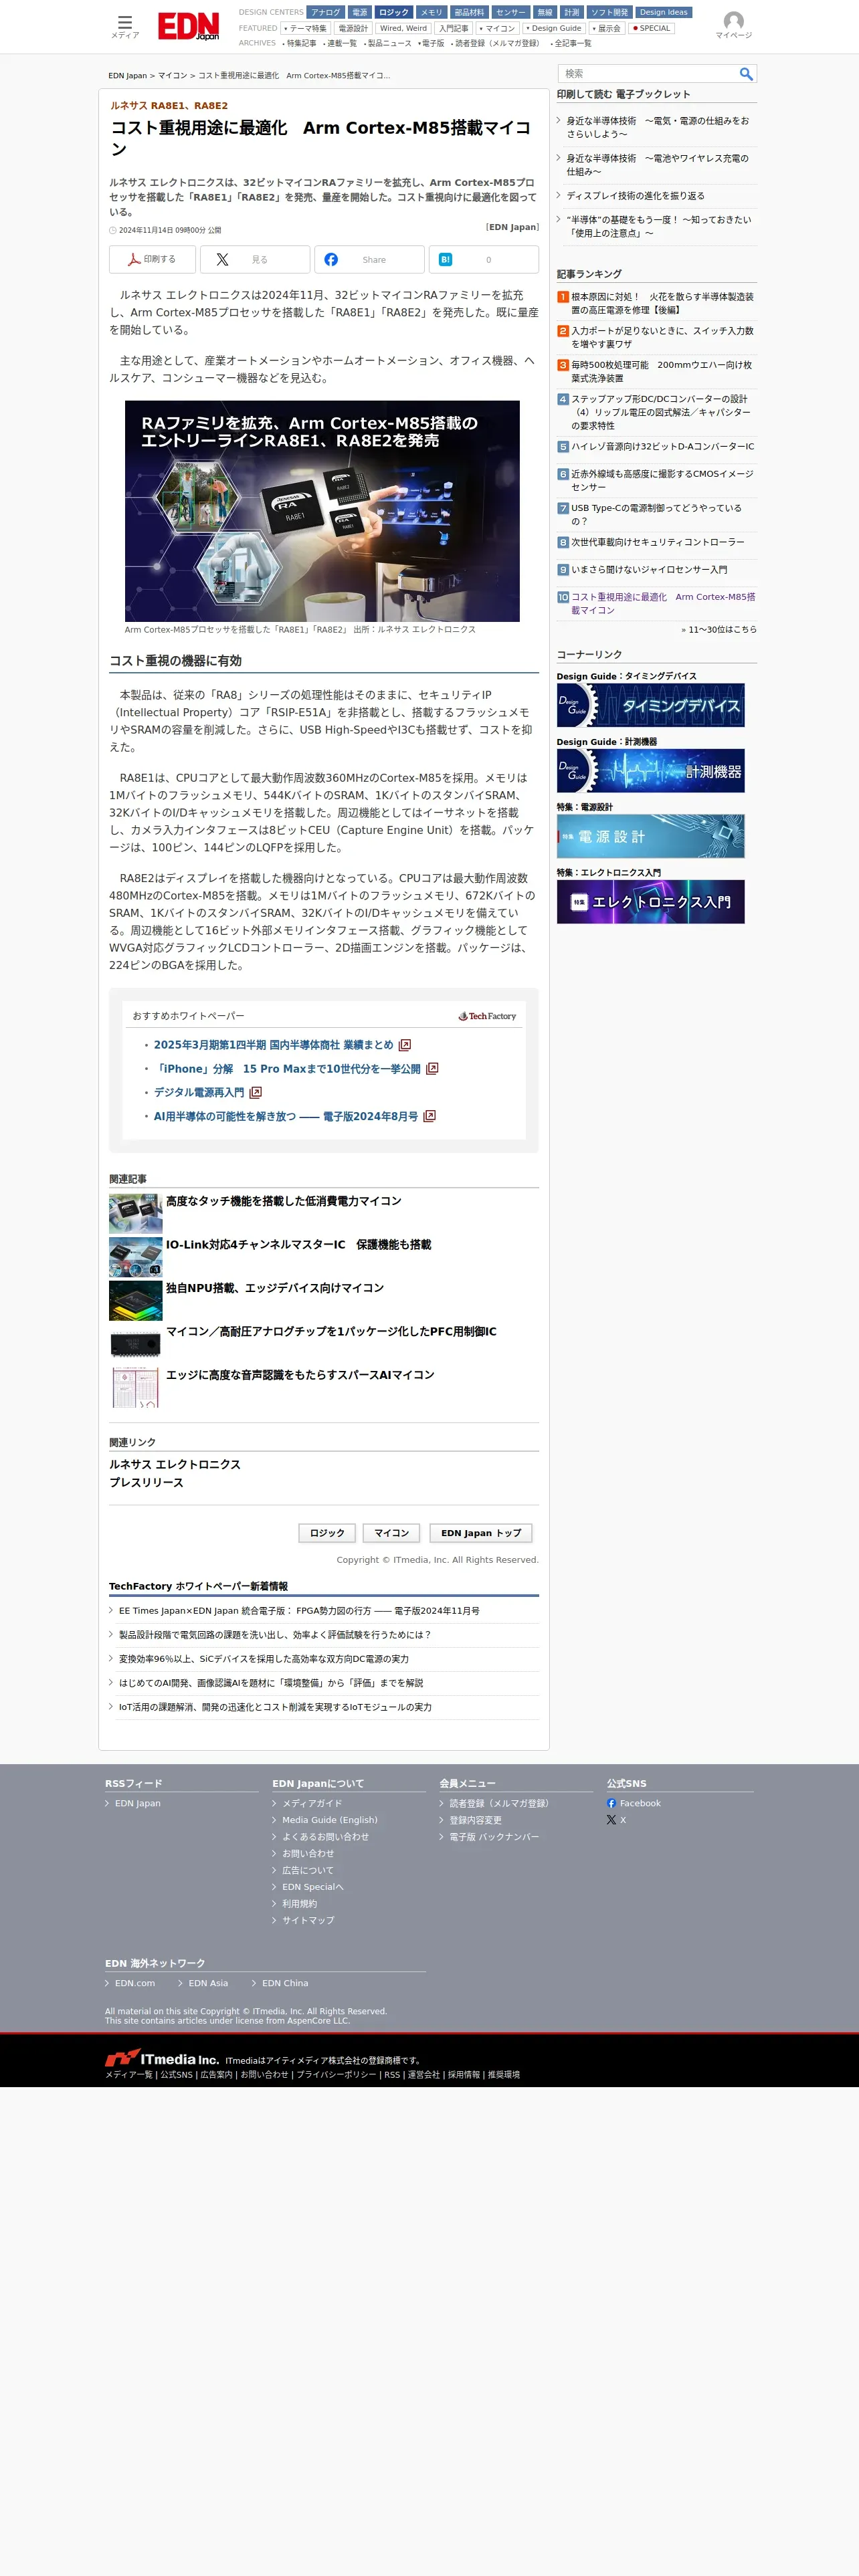Click the ITmedia Inc. footer logo
The height and width of the screenshot is (2576, 859).
(x=162, y=2058)
